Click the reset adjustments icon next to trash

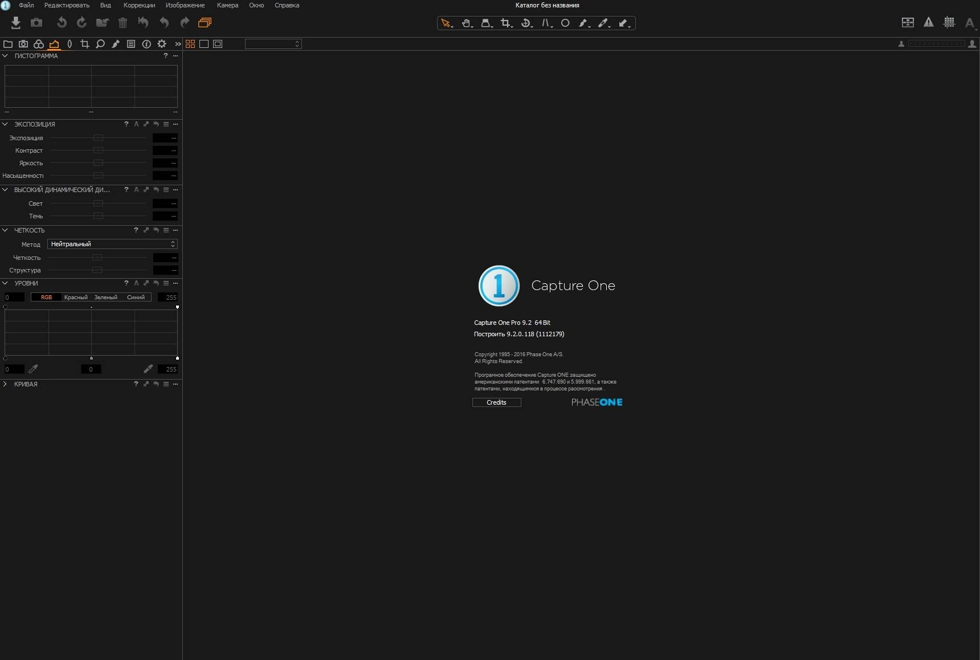(144, 22)
